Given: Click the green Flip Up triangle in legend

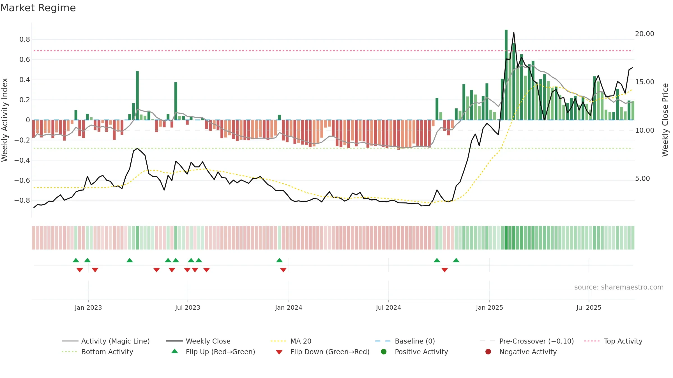Looking at the screenshot, I should [x=175, y=351].
